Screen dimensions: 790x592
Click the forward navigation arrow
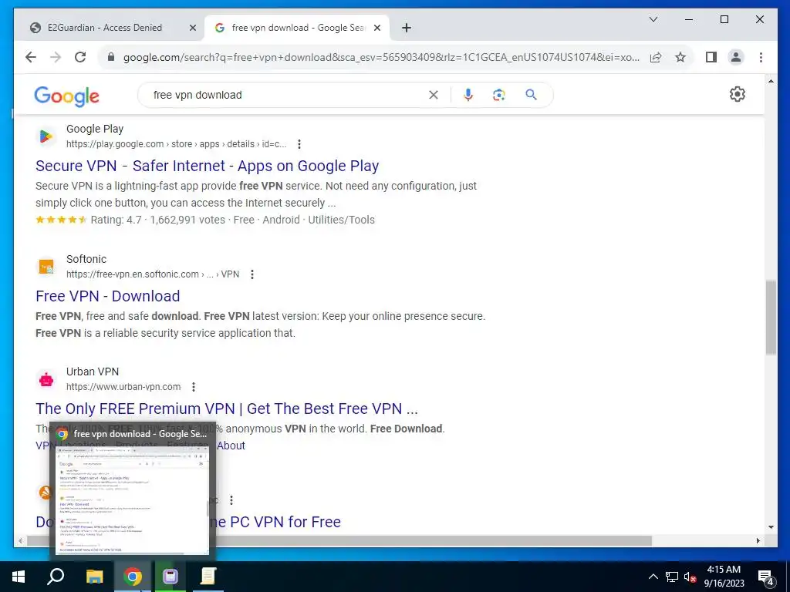coord(56,57)
